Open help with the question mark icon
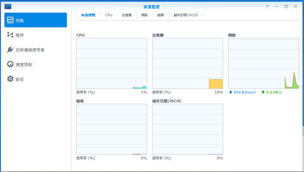This screenshot has height=172, width=304. point(267,7)
